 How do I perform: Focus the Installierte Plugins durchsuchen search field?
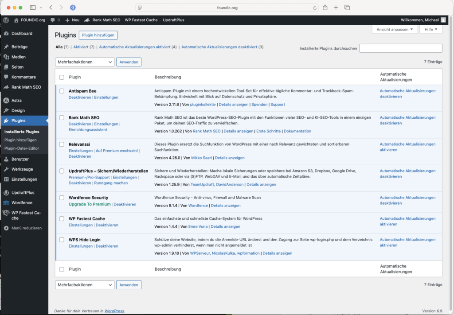400,48
